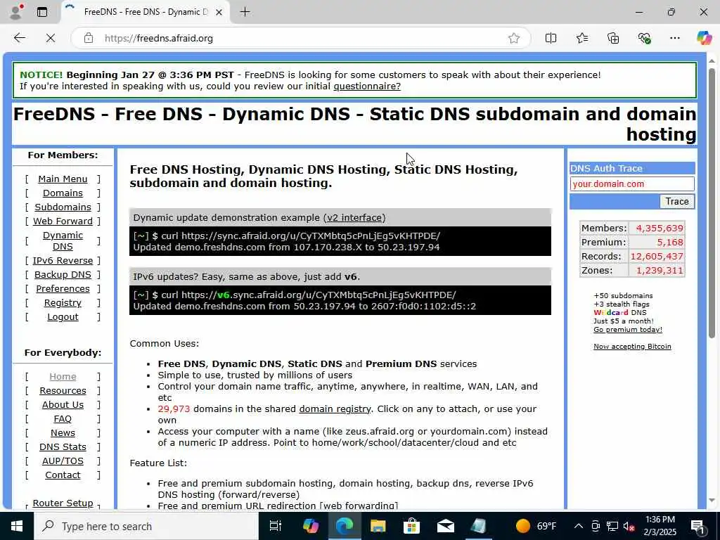Screen dimensions: 720x540
Task: Click the browser address bar
Action: [301, 38]
